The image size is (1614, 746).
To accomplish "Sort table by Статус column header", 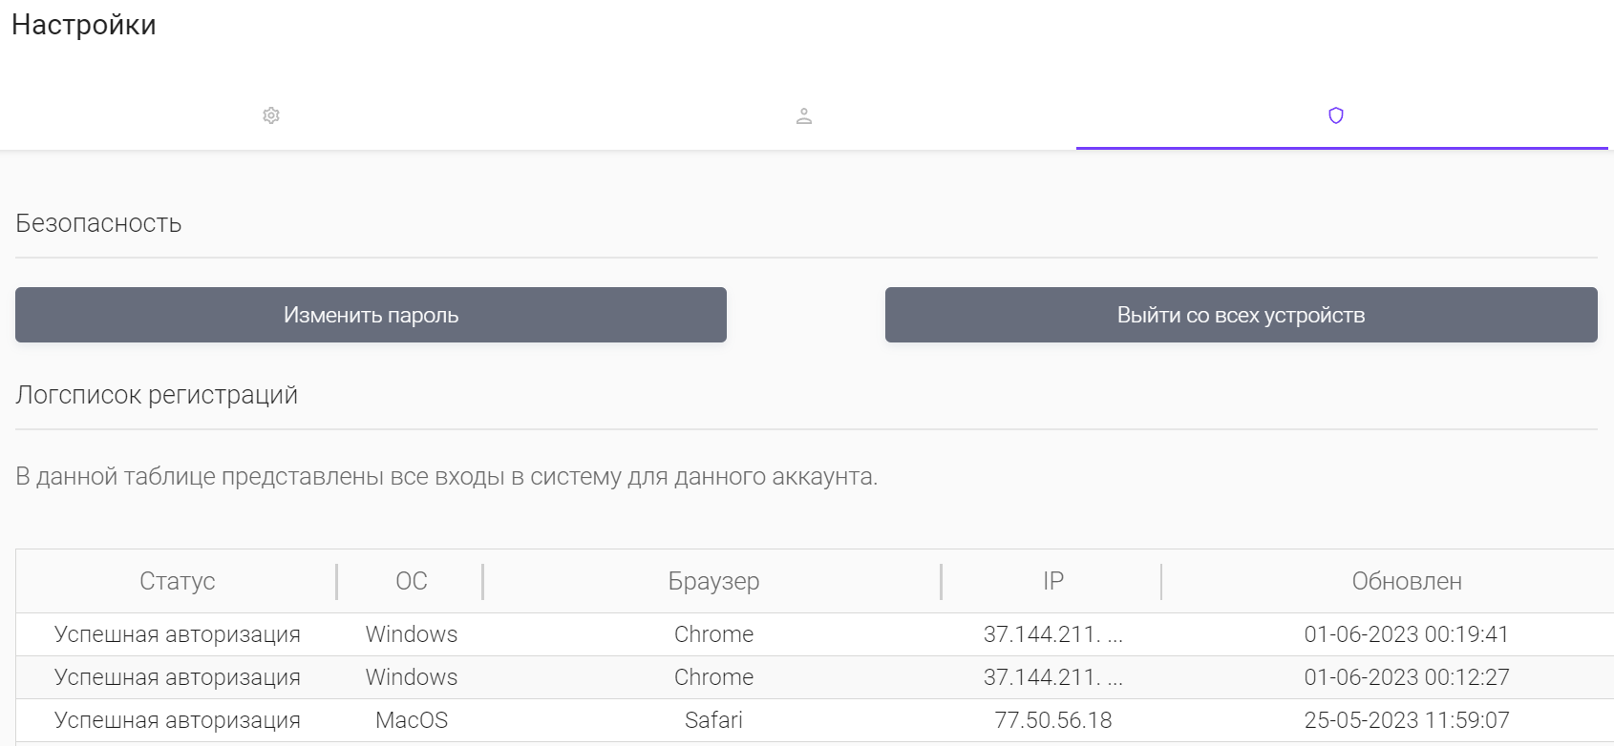I will click(178, 581).
